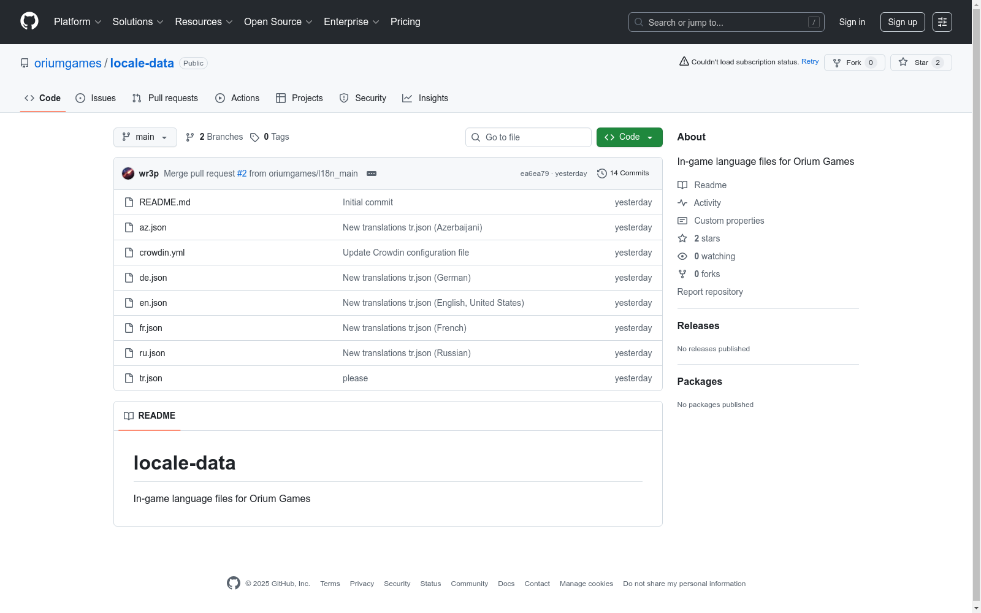Click the Activity pulse icon
Screen dimensions: 981x613
(682, 203)
